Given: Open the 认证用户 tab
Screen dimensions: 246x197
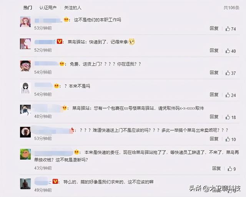Looking at the screenshot, I should tap(48, 8).
